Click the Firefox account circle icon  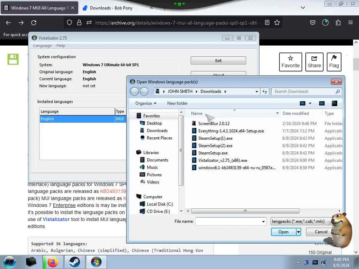(325, 22)
